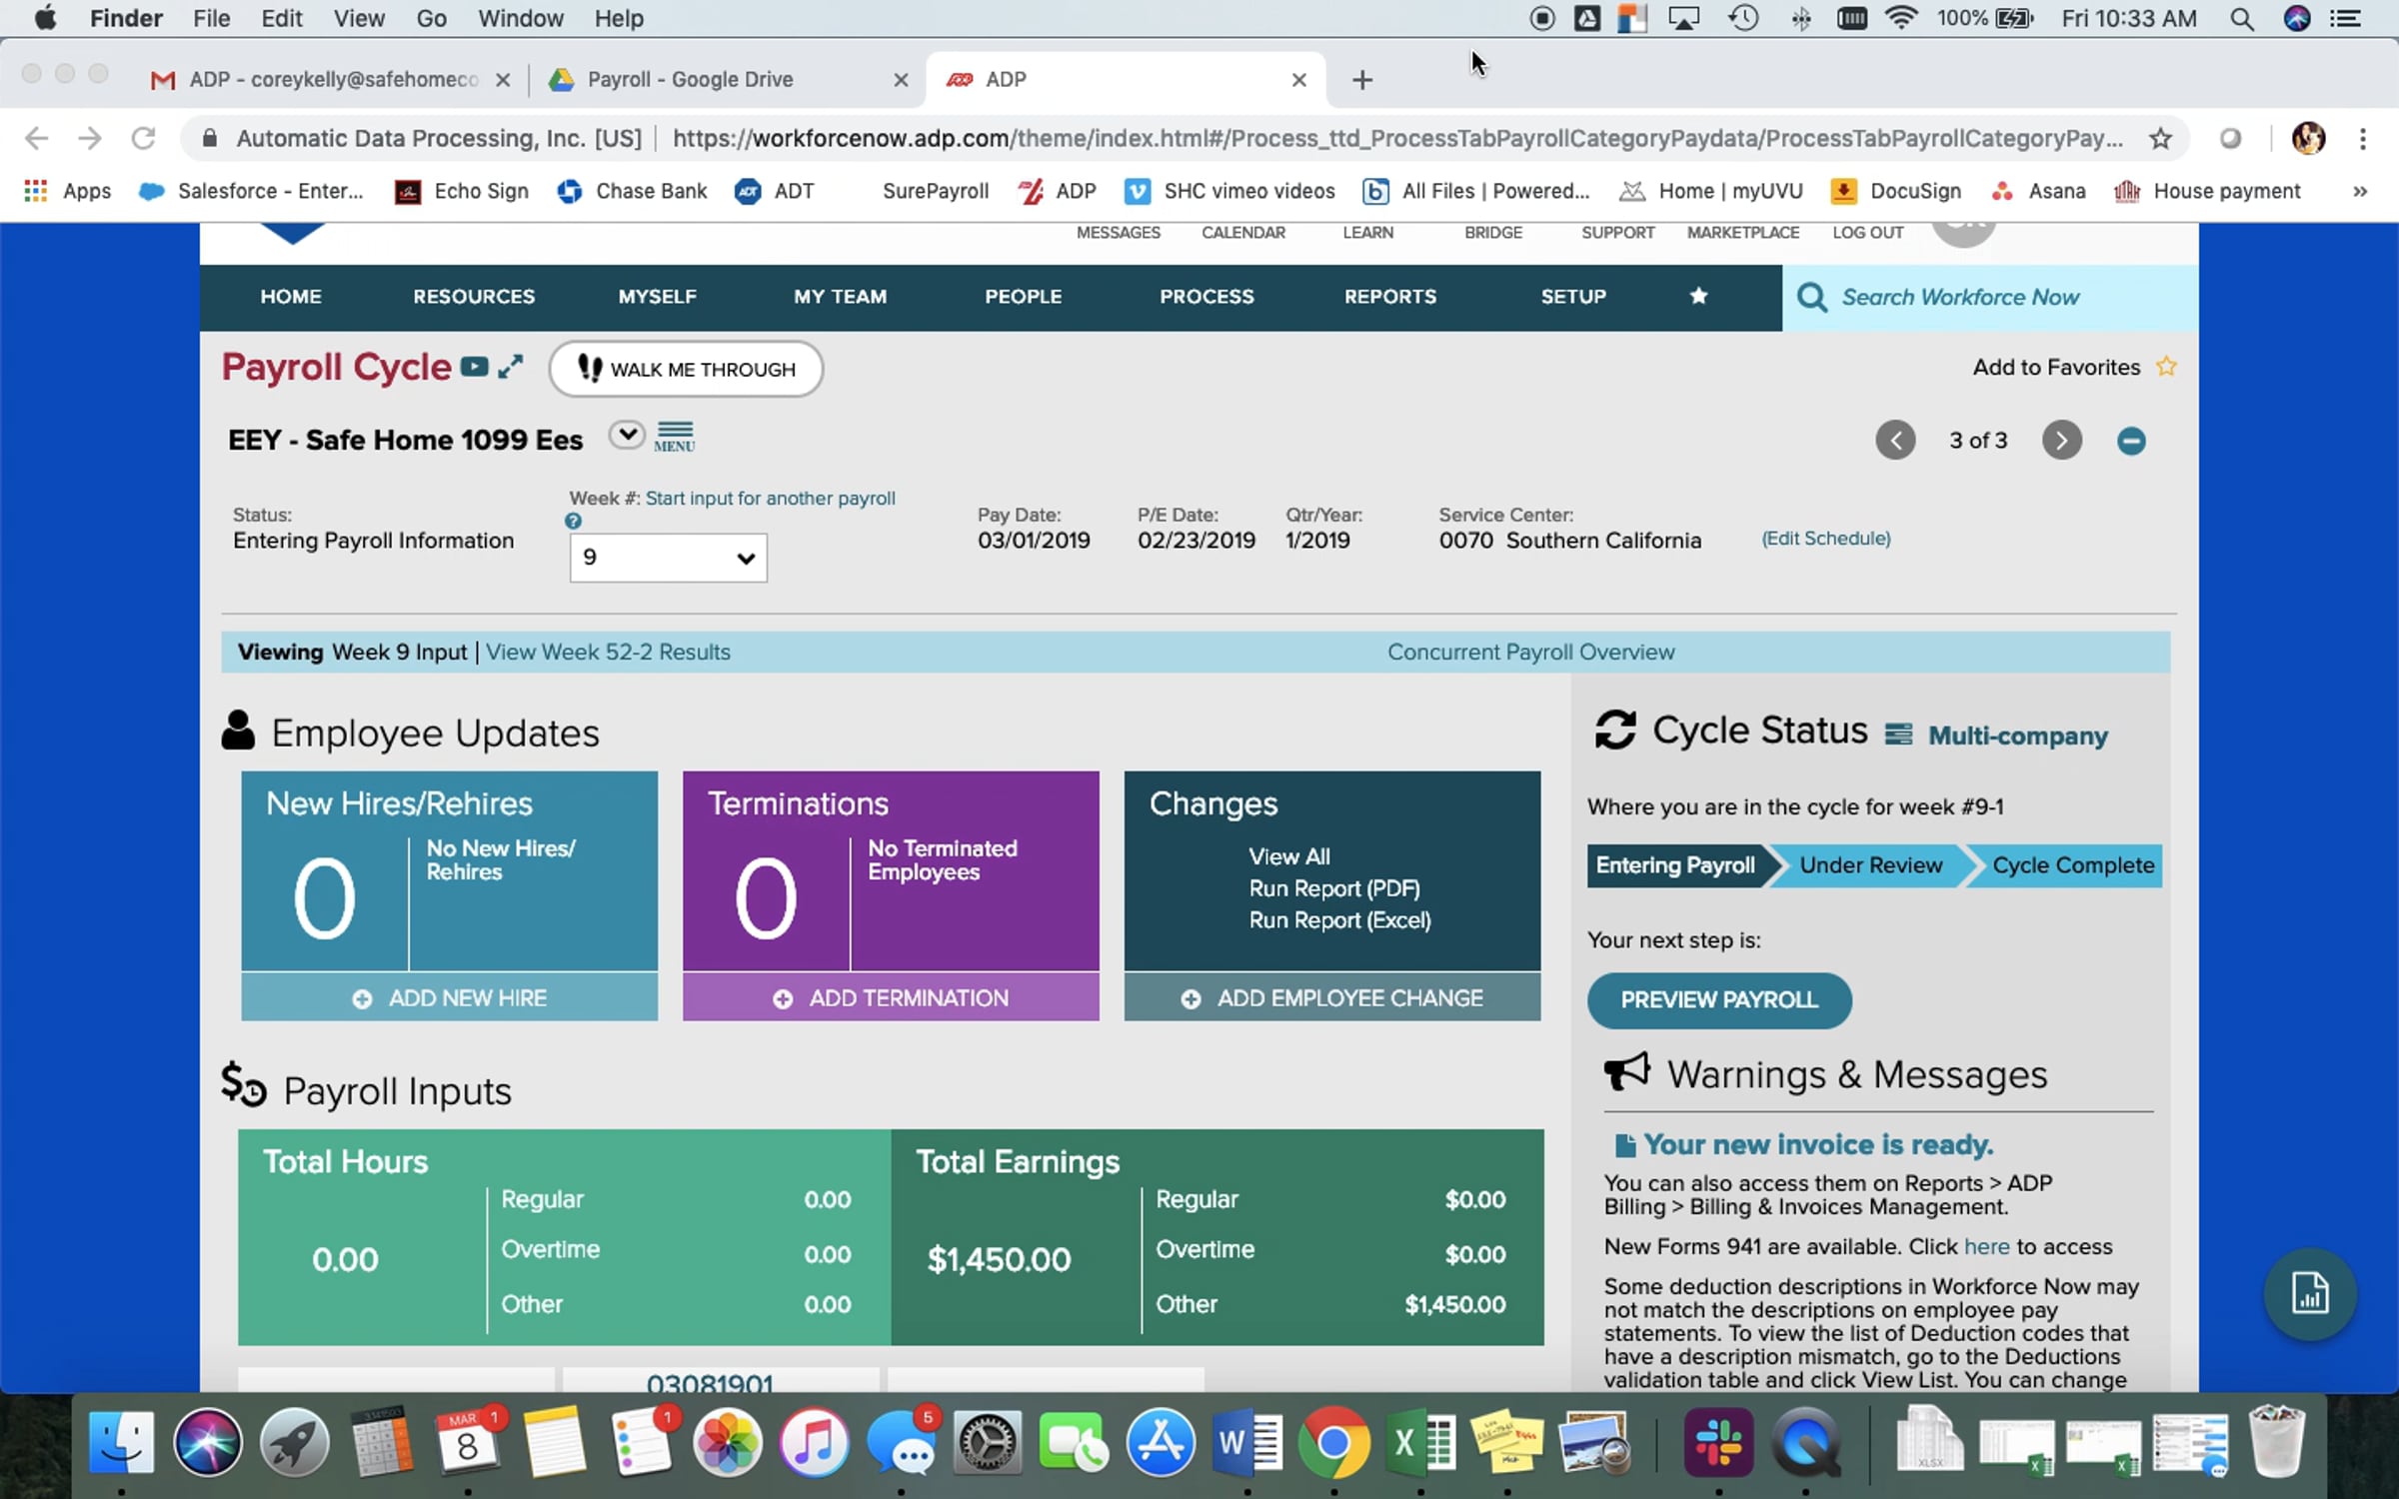The width and height of the screenshot is (2399, 1499).
Task: Open Concurrent Payroll Overview link
Action: coord(1530,652)
